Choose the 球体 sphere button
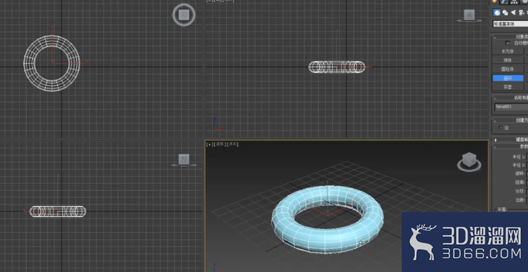The image size is (528, 272). point(508,60)
